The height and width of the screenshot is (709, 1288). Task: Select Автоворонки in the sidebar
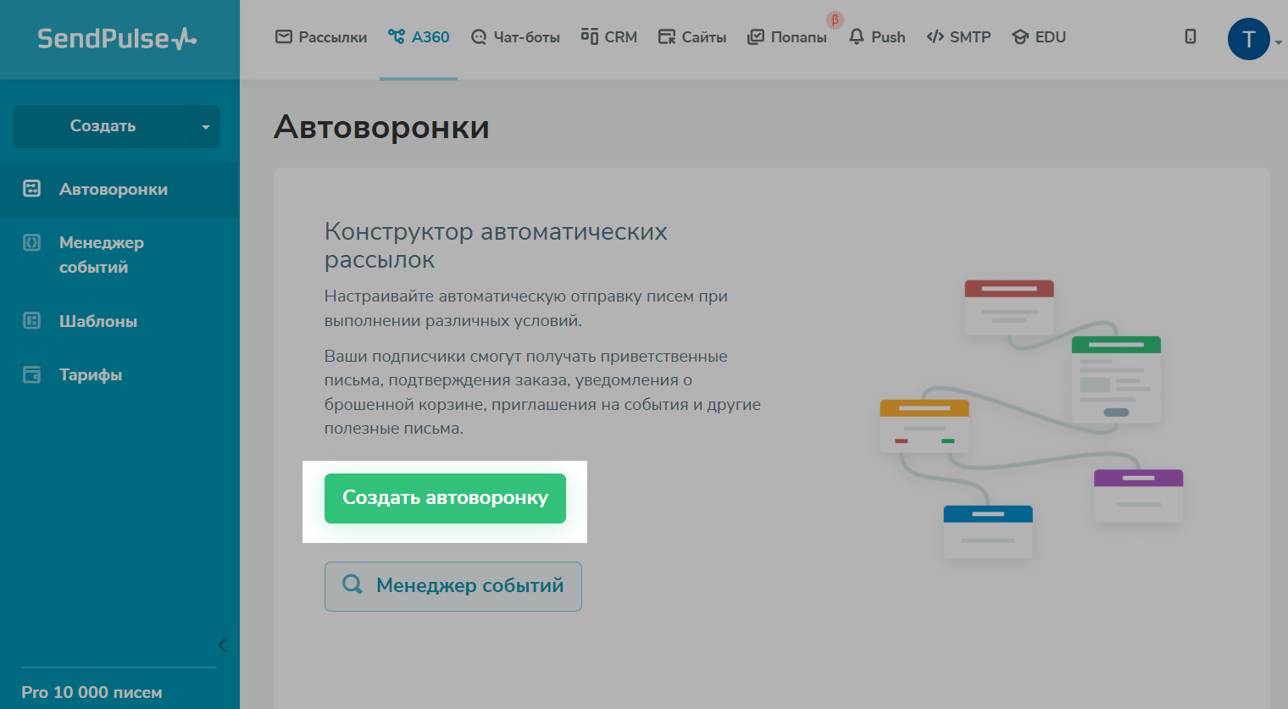coord(113,190)
